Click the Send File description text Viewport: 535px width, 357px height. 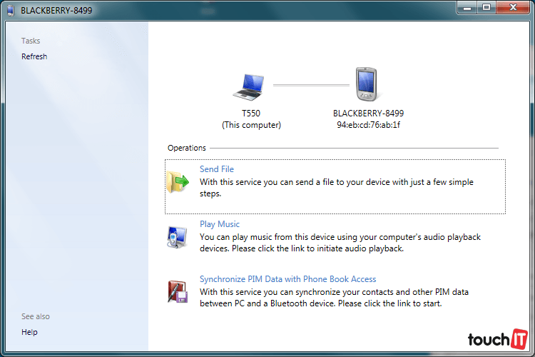click(x=336, y=188)
